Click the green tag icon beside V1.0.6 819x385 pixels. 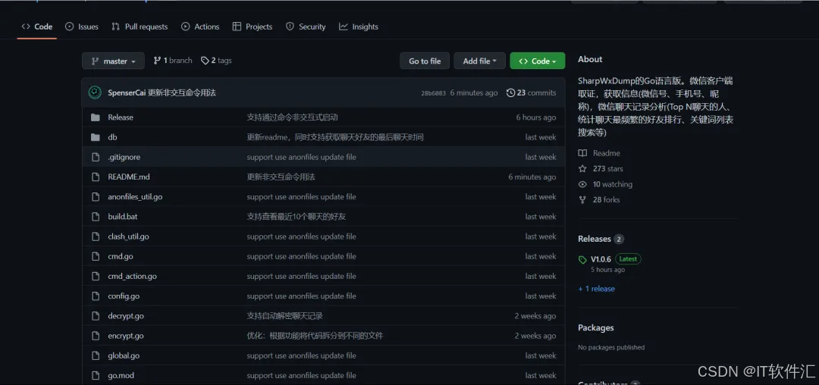[582, 260]
